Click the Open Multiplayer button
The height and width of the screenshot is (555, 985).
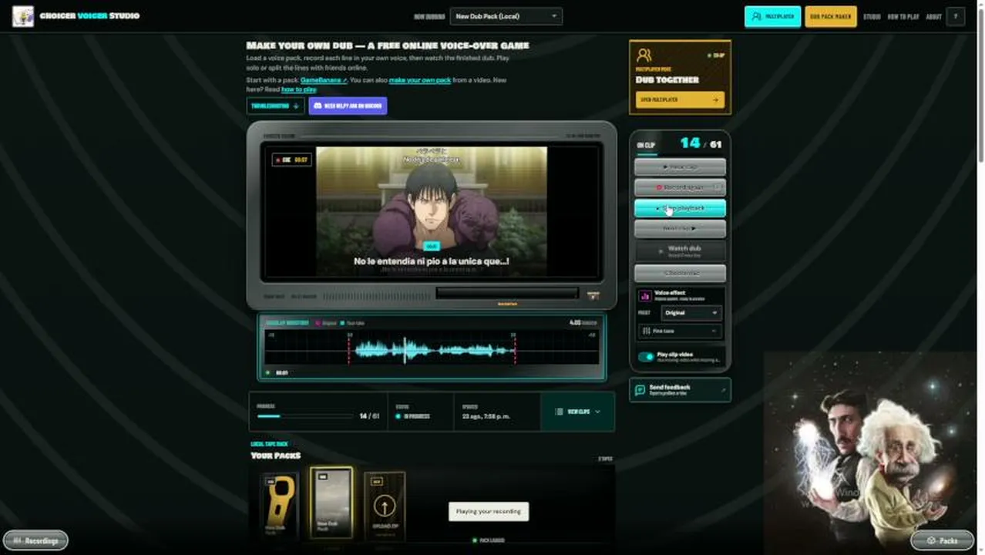coord(680,99)
